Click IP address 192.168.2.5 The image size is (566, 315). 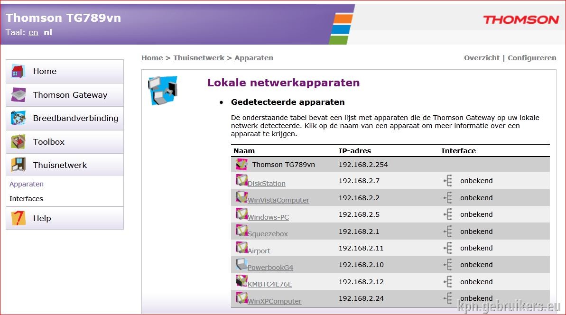[359, 214]
